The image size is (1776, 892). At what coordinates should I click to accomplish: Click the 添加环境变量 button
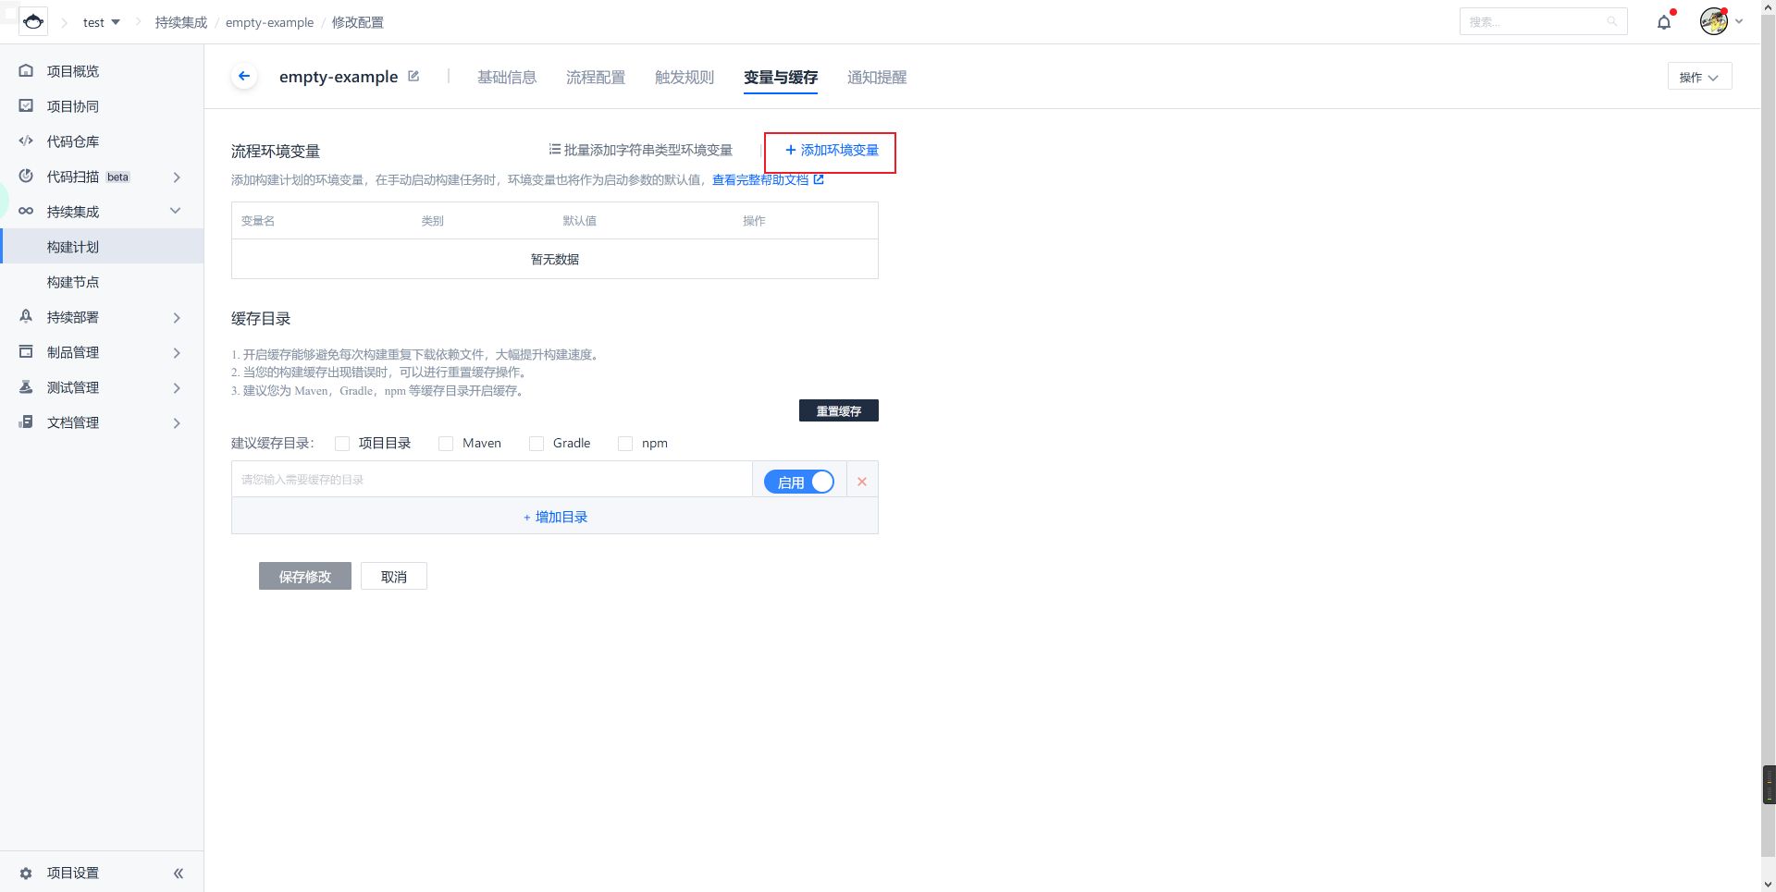pyautogui.click(x=830, y=151)
